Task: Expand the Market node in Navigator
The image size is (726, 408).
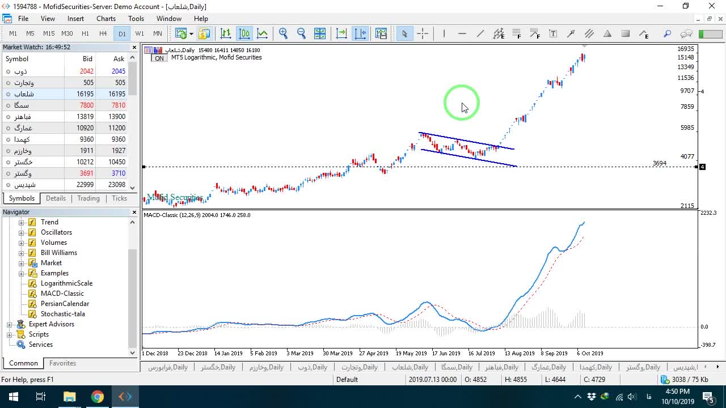Action: click(22, 263)
